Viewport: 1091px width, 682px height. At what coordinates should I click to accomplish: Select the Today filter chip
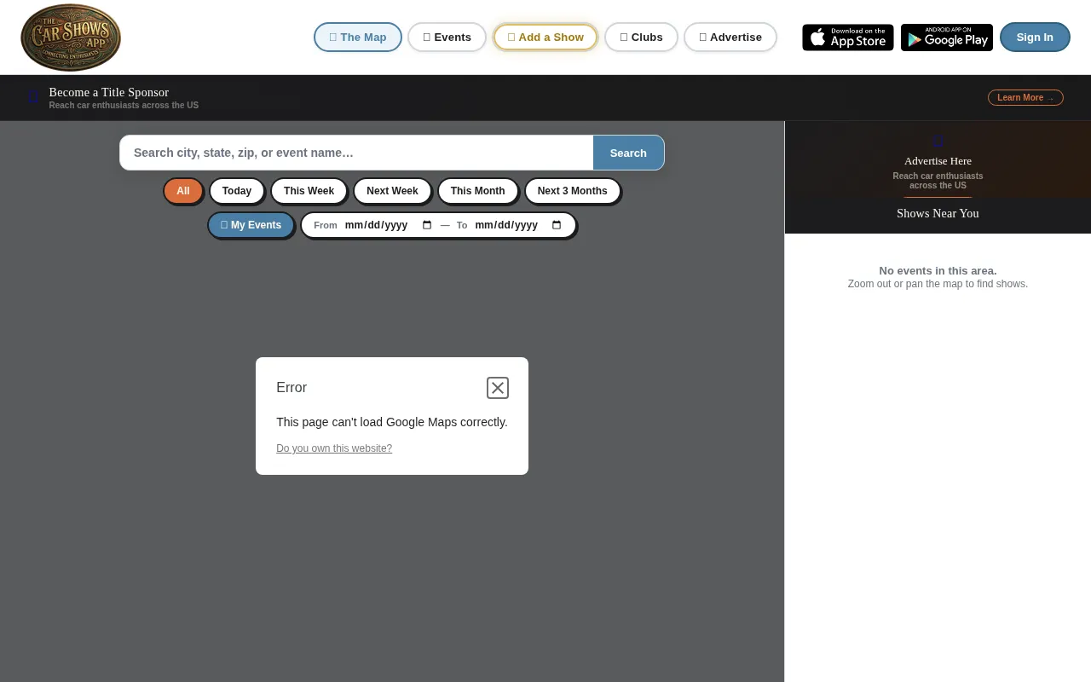(237, 191)
